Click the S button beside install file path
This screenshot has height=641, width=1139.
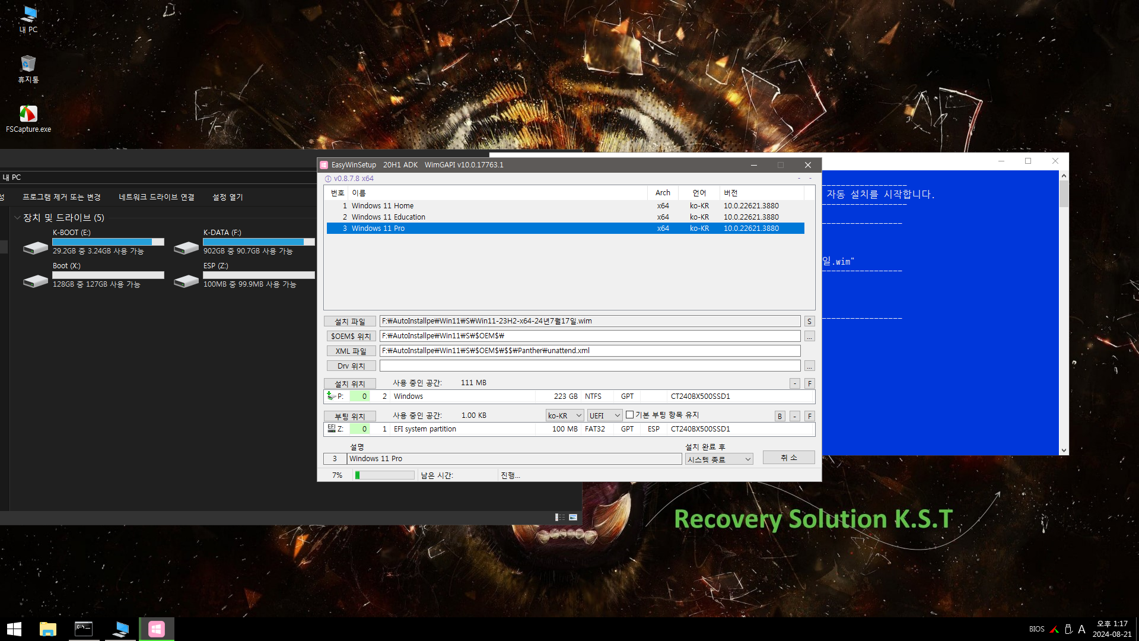[809, 321]
